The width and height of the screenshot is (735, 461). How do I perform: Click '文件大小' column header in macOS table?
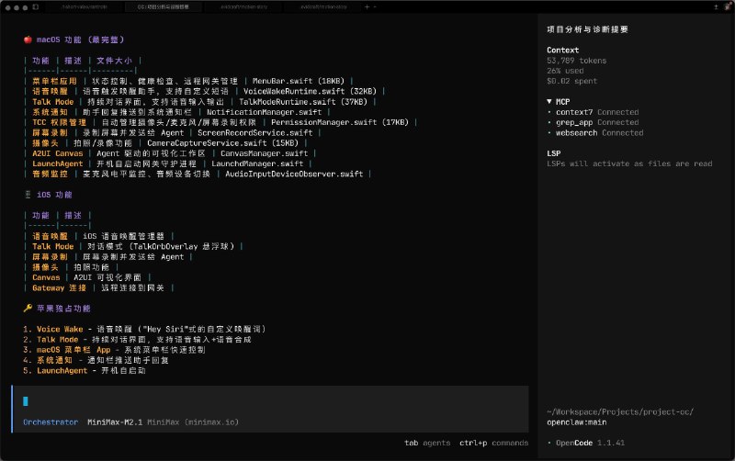click(x=114, y=61)
